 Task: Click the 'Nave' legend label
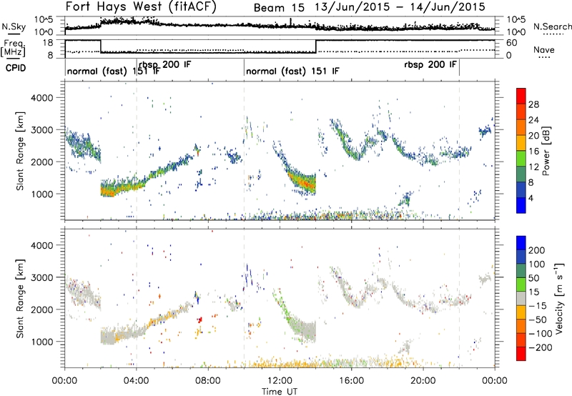(x=543, y=49)
